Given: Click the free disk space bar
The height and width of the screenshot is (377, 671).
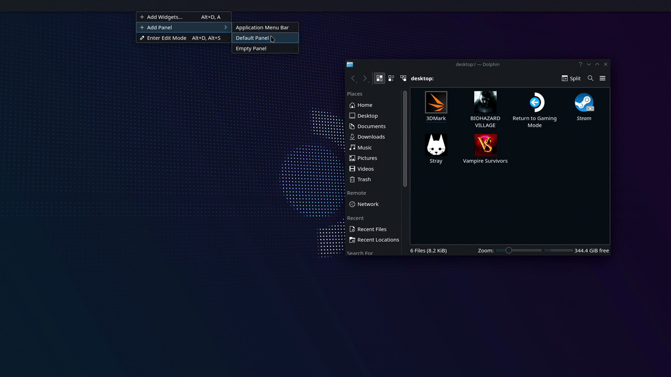Looking at the screenshot, I should (x=559, y=251).
